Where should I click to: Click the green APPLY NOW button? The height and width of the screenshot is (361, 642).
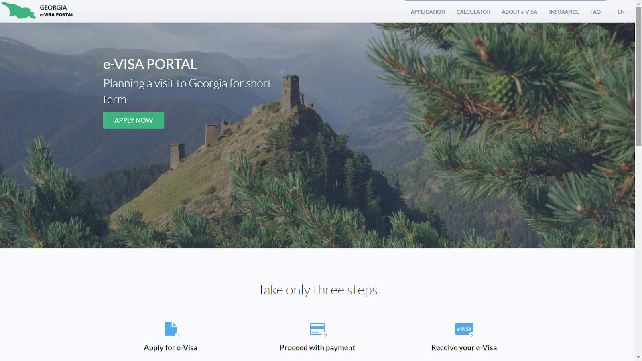coord(134,120)
